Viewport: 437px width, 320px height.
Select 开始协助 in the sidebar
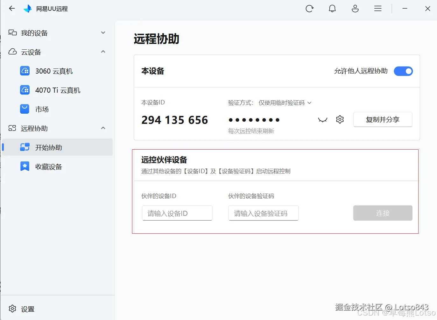coord(49,147)
